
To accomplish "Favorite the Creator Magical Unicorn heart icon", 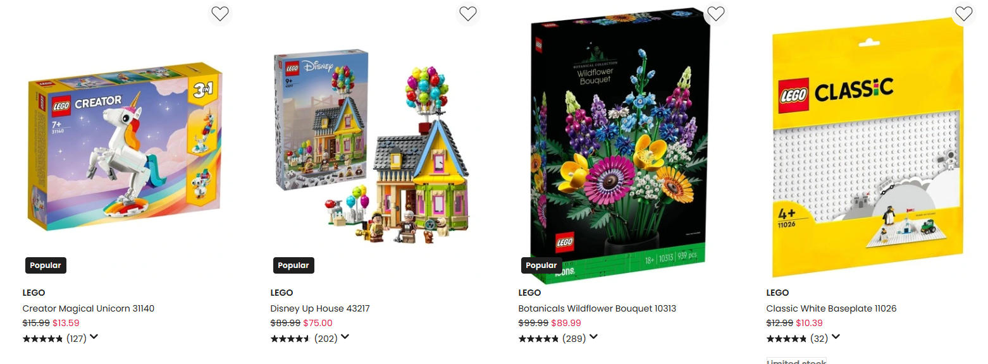I will 219,13.
